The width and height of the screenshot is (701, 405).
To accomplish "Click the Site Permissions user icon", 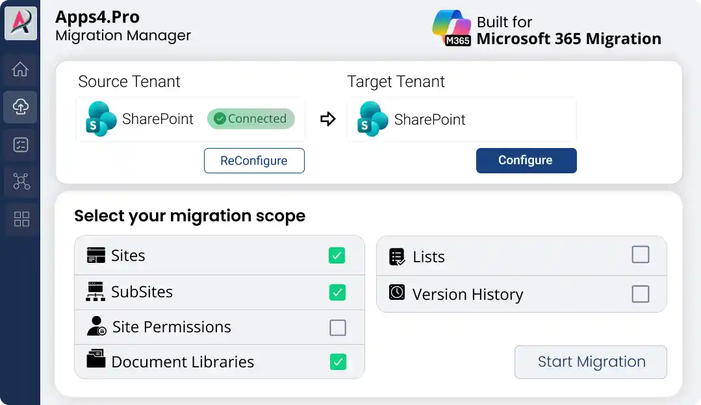I will (97, 326).
